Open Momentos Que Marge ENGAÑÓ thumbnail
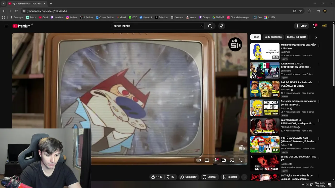 pyautogui.click(x=265, y=51)
